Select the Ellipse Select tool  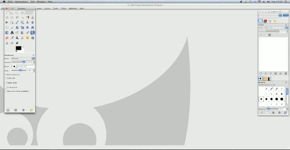click(12, 17)
